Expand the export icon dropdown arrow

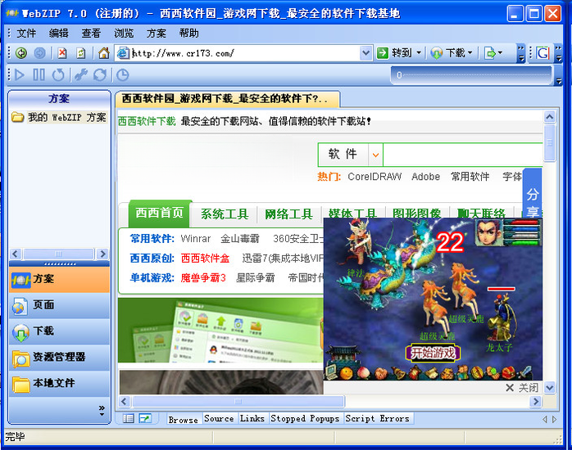[x=500, y=53]
